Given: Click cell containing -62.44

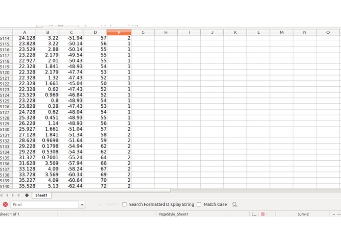Looking at the screenshot, I should 71,186.
